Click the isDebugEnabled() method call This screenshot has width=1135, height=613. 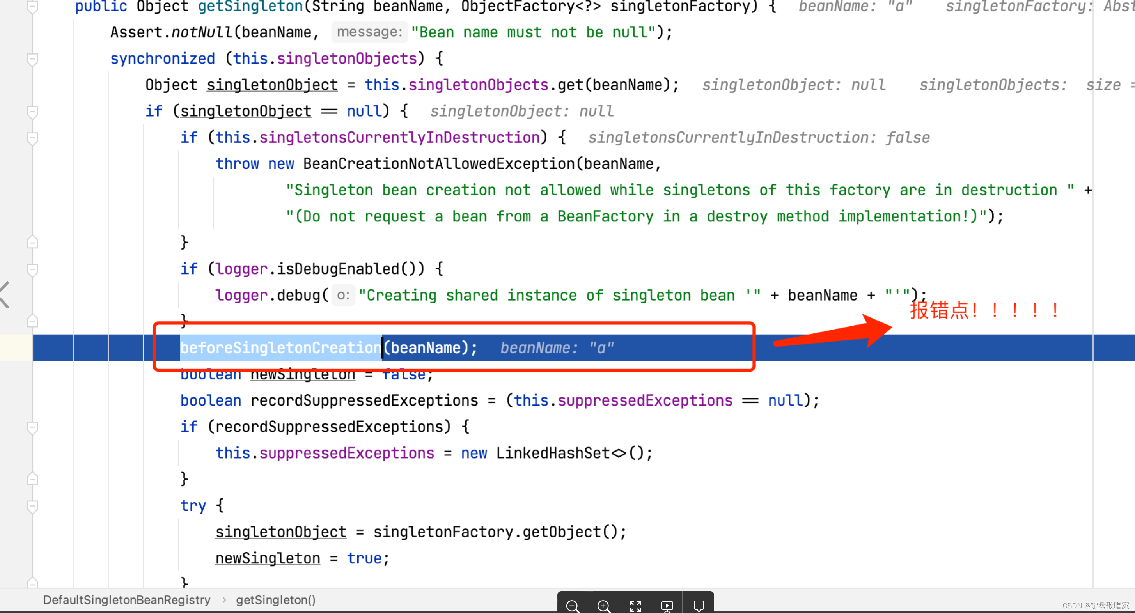pos(346,269)
